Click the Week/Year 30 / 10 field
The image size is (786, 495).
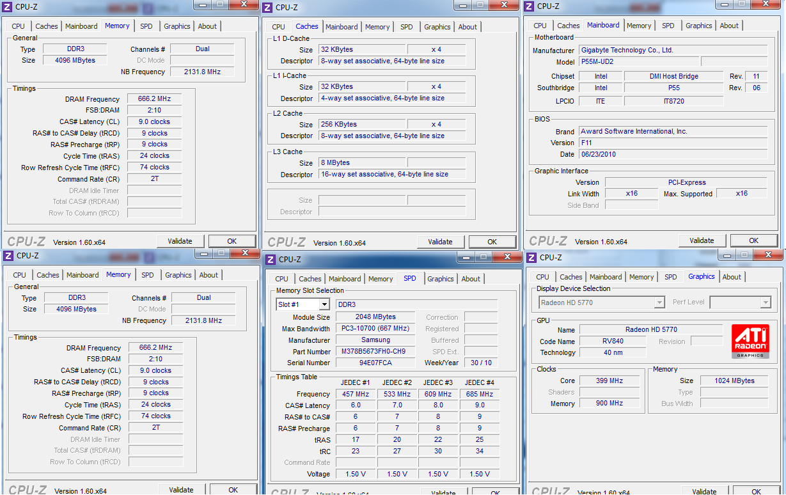pos(480,363)
